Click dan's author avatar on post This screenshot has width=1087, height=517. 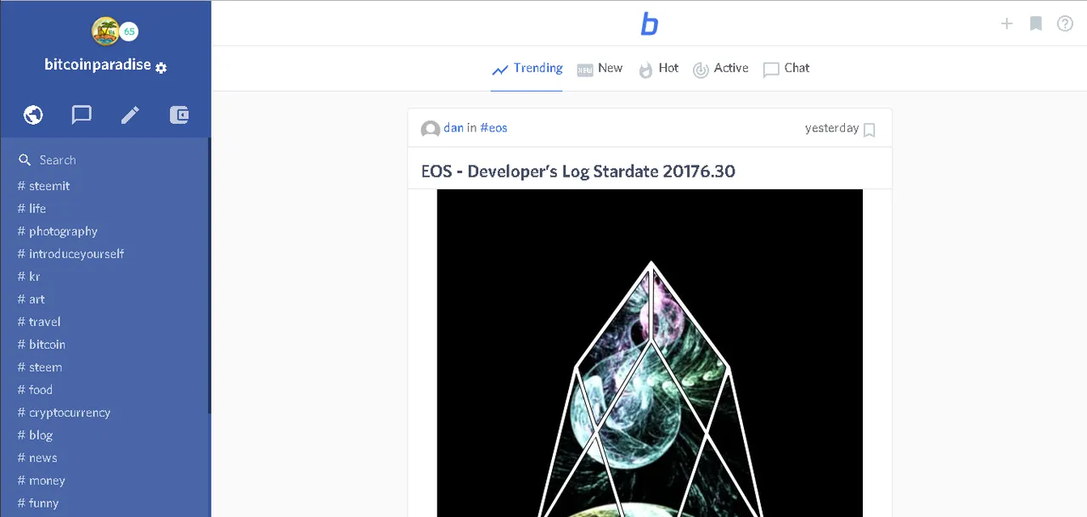(x=431, y=129)
